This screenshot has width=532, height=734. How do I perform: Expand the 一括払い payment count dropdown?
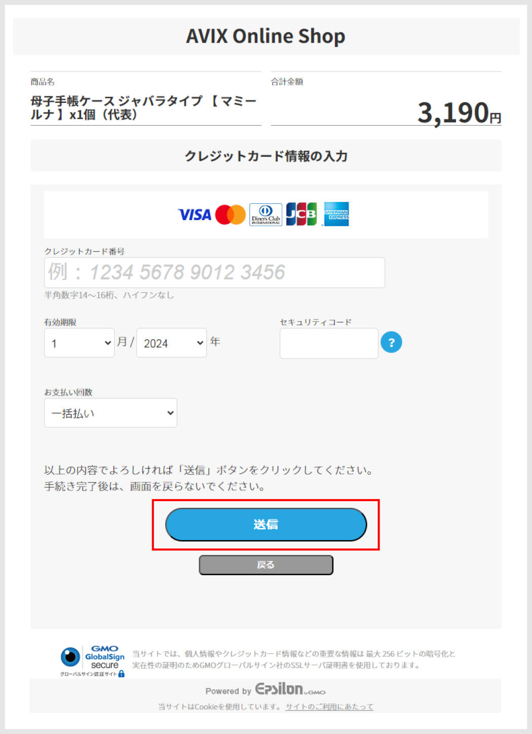tap(110, 413)
